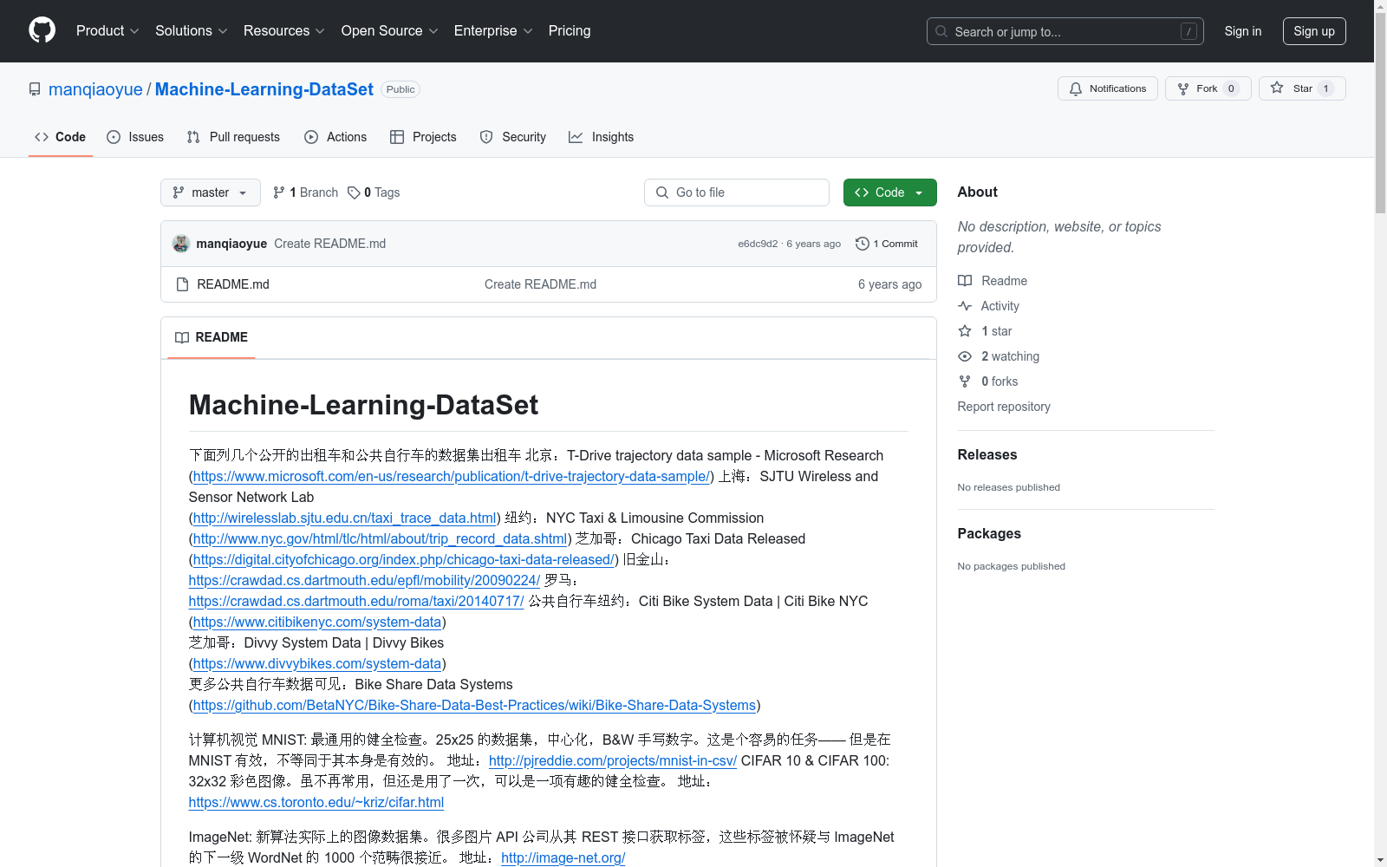1387x867 pixels.
Task: Open the BetaNYC Bike-Share-Data-Systems link
Action: (x=474, y=705)
